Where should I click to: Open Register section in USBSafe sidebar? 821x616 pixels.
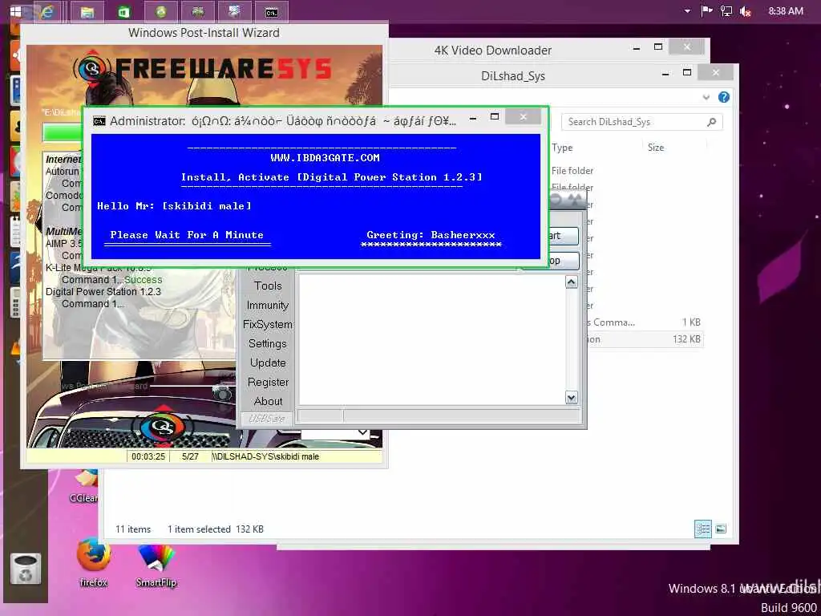(x=268, y=383)
